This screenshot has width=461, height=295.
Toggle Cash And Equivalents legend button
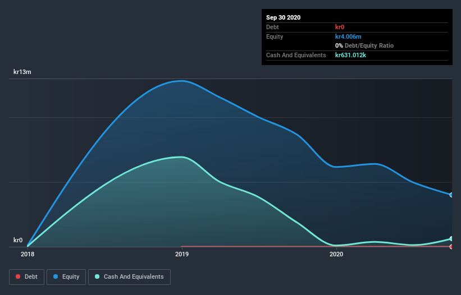pos(129,277)
